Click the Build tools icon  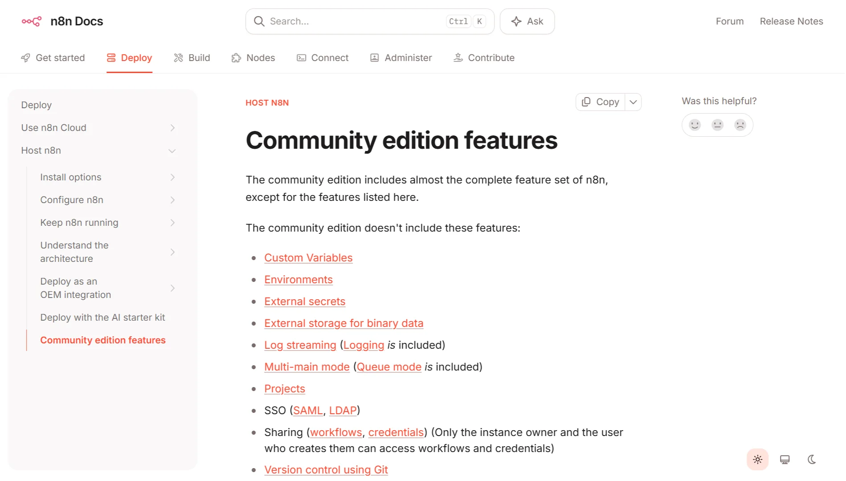(179, 58)
